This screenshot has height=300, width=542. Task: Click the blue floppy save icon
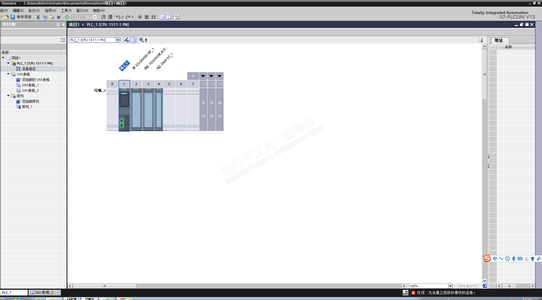pos(13,17)
